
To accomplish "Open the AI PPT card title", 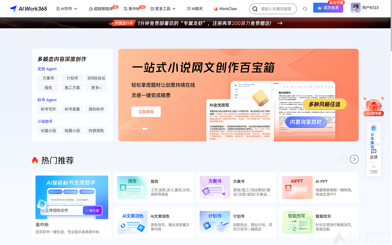I will click(x=321, y=181).
